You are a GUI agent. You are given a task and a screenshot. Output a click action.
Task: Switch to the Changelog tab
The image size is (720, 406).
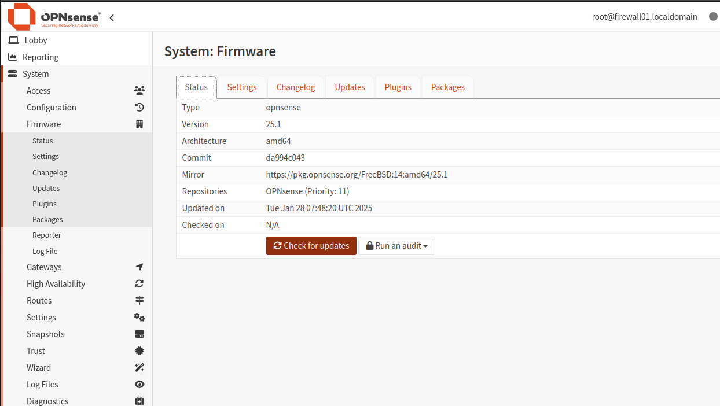(296, 87)
